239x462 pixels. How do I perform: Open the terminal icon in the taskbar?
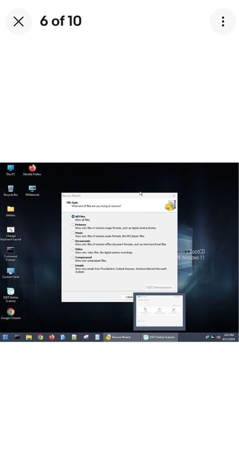point(18,337)
